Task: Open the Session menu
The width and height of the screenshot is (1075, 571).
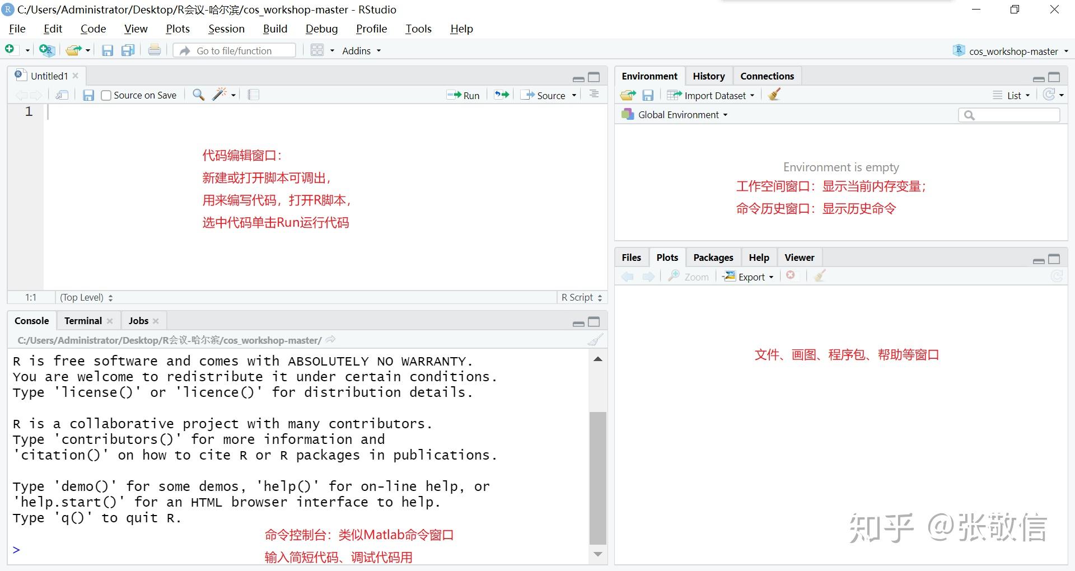Action: (226, 28)
